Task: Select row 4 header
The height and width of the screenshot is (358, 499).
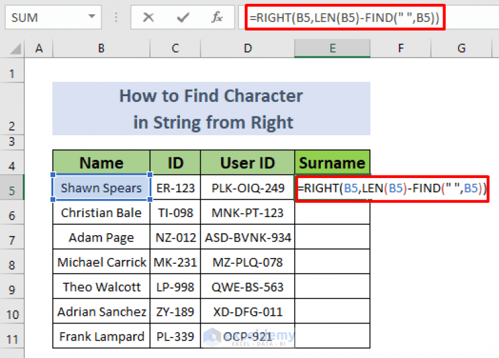Action: (12, 162)
